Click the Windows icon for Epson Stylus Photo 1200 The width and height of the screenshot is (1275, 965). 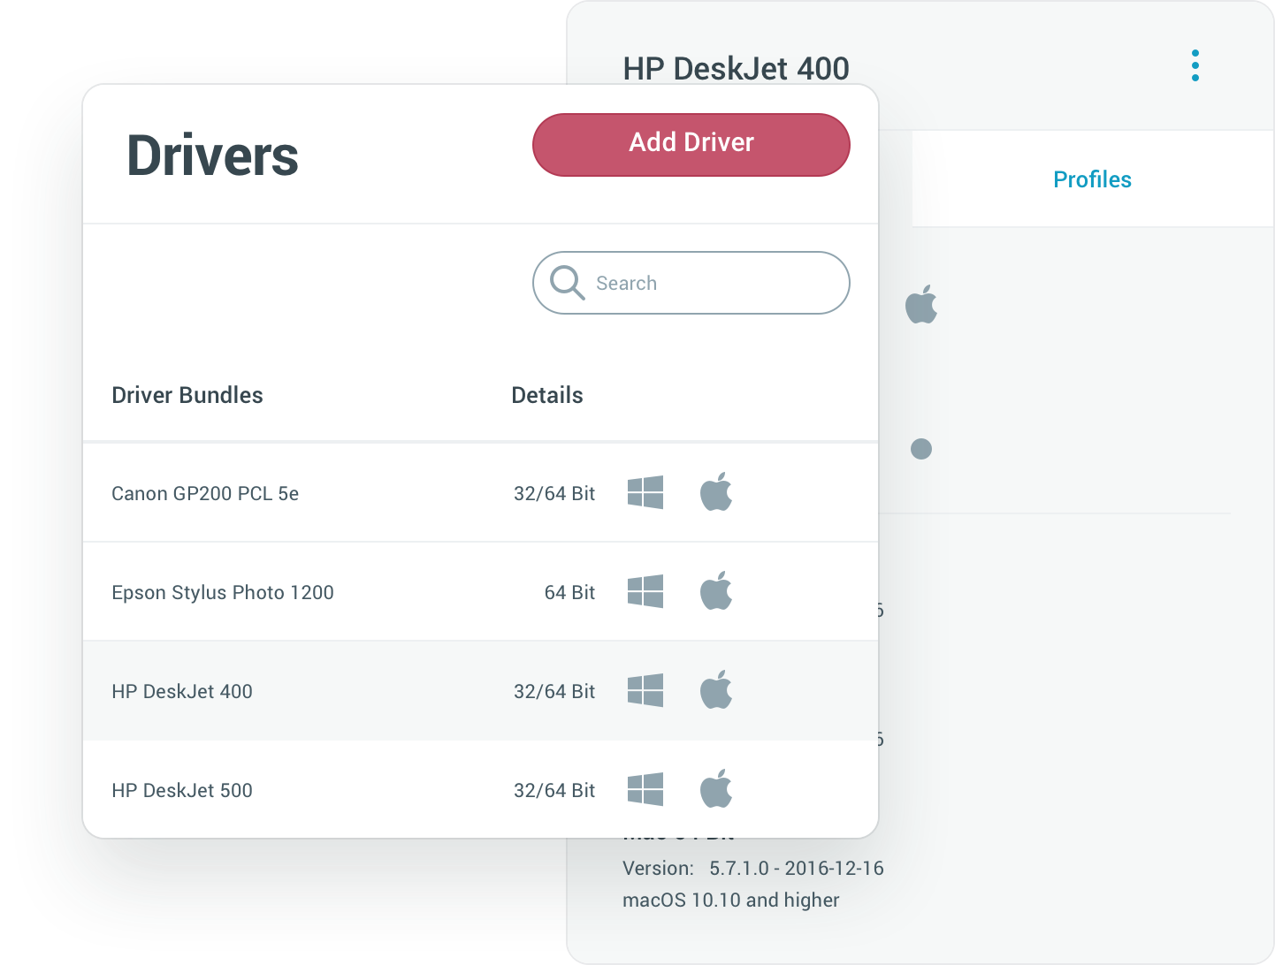tap(645, 591)
